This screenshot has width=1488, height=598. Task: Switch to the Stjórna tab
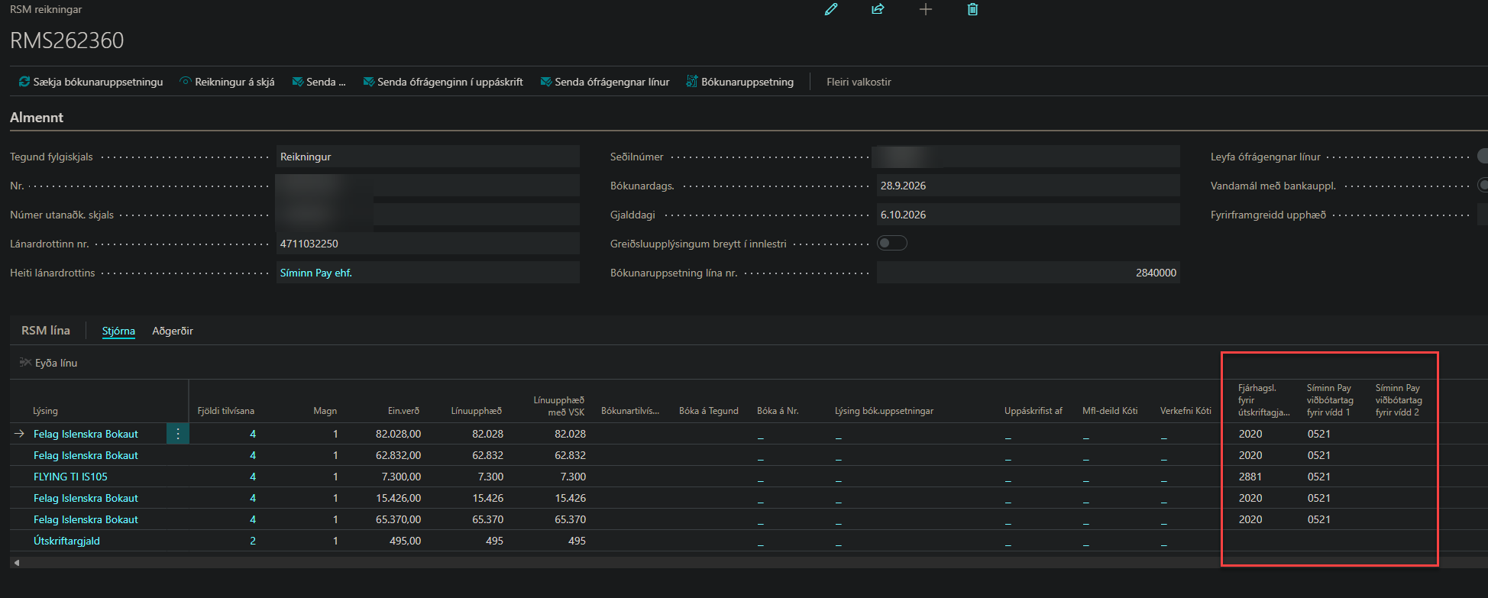(x=118, y=331)
